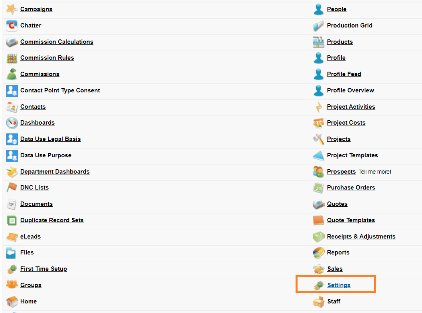Open First Time Setup link
Viewport: 422px width, 313px height.
point(43,269)
